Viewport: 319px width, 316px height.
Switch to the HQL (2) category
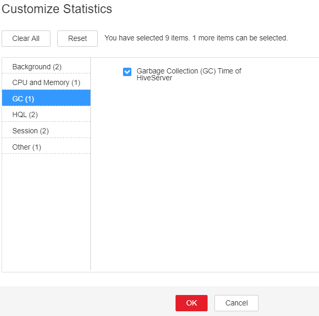coord(46,114)
